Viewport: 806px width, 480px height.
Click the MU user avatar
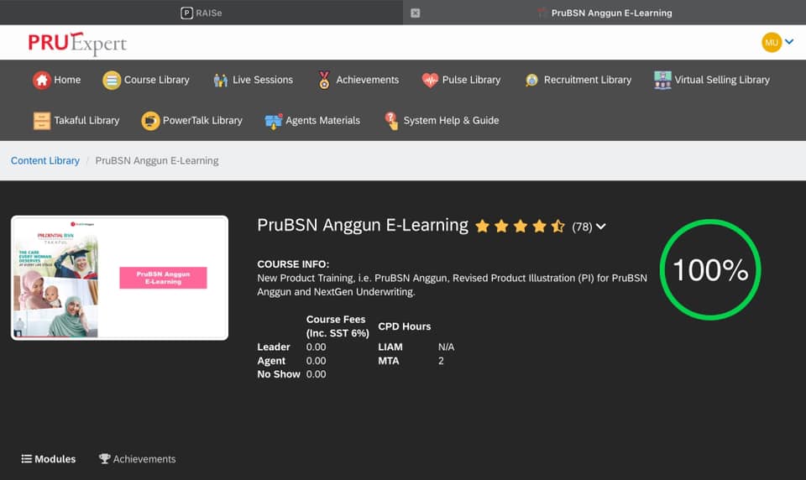point(771,42)
